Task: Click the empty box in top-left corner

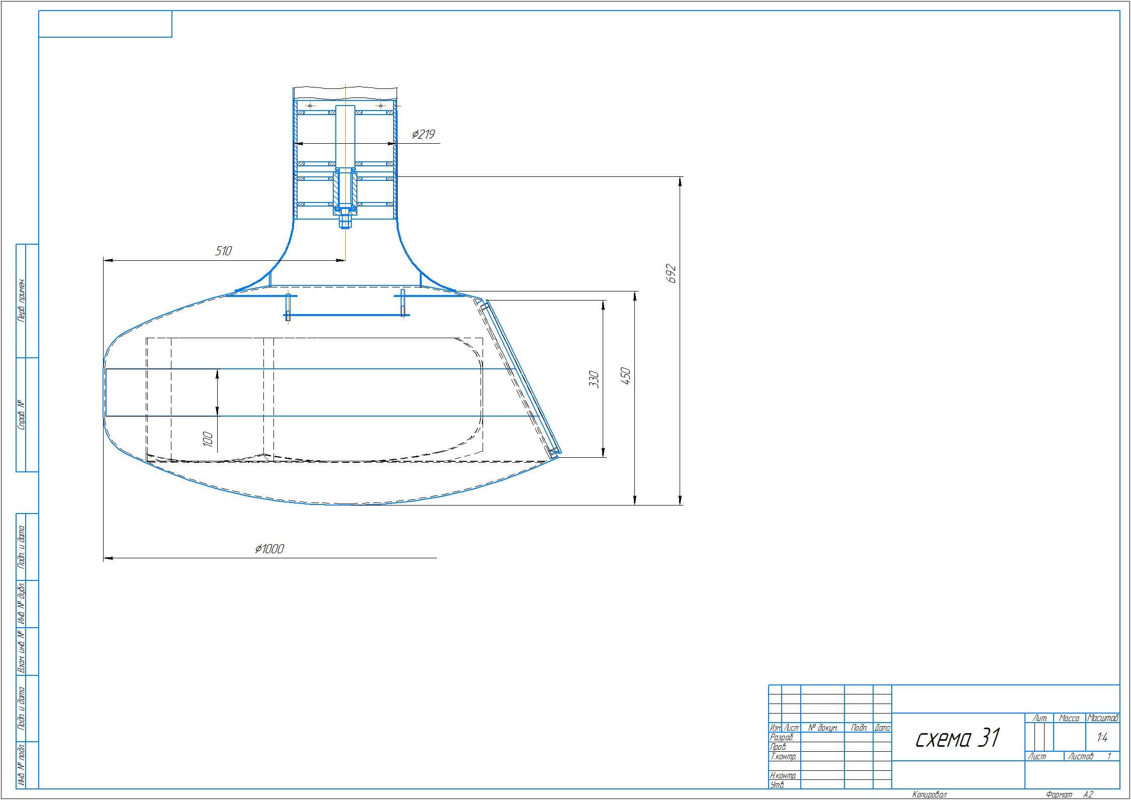Action: 106,24
